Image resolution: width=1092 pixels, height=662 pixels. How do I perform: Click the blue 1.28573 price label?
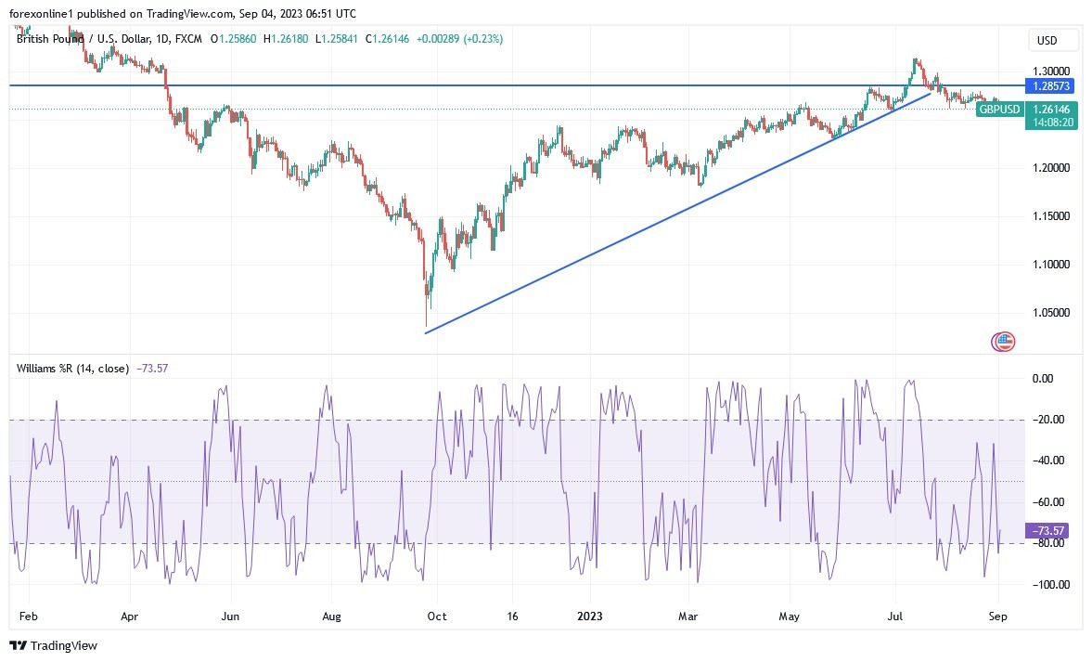point(1049,85)
